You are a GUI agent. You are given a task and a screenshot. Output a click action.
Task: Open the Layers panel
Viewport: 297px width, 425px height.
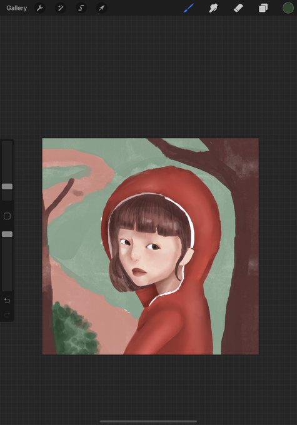(x=263, y=8)
